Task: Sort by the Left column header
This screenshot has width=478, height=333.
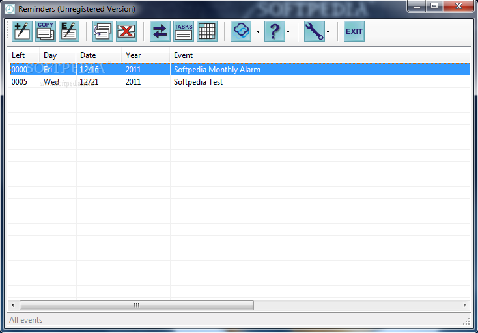Action: point(24,55)
